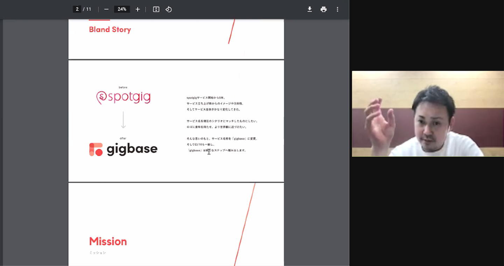Click the gigbase logo on the slide
This screenshot has height=266, width=504.
[x=123, y=149]
